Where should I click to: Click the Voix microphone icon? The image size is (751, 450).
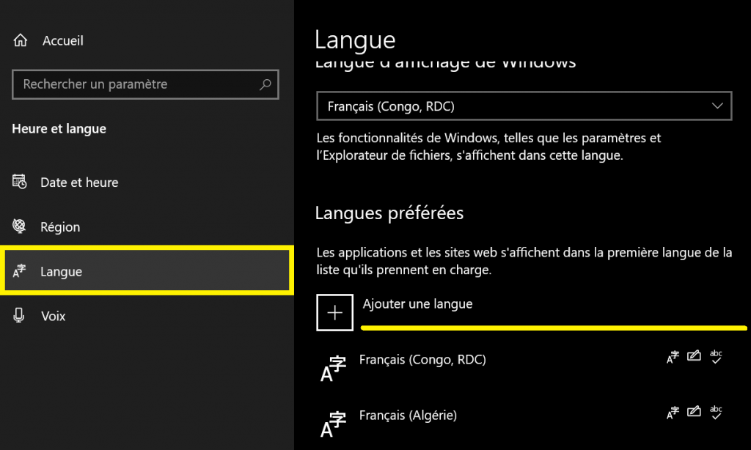(18, 315)
